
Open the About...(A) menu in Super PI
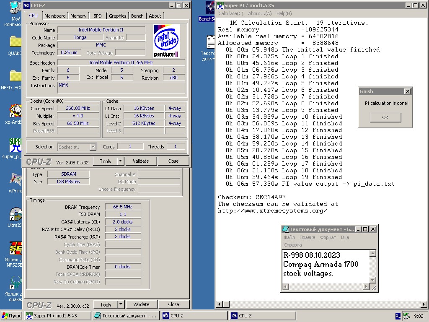point(260,13)
